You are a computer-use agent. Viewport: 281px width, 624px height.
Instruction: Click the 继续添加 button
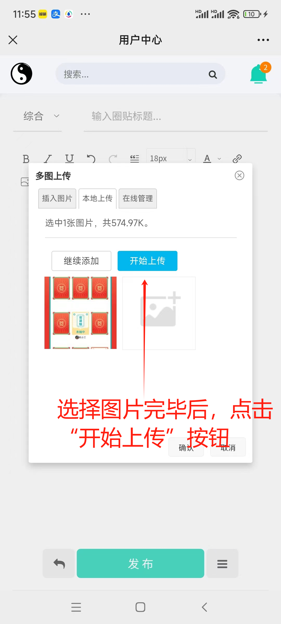coord(81,261)
